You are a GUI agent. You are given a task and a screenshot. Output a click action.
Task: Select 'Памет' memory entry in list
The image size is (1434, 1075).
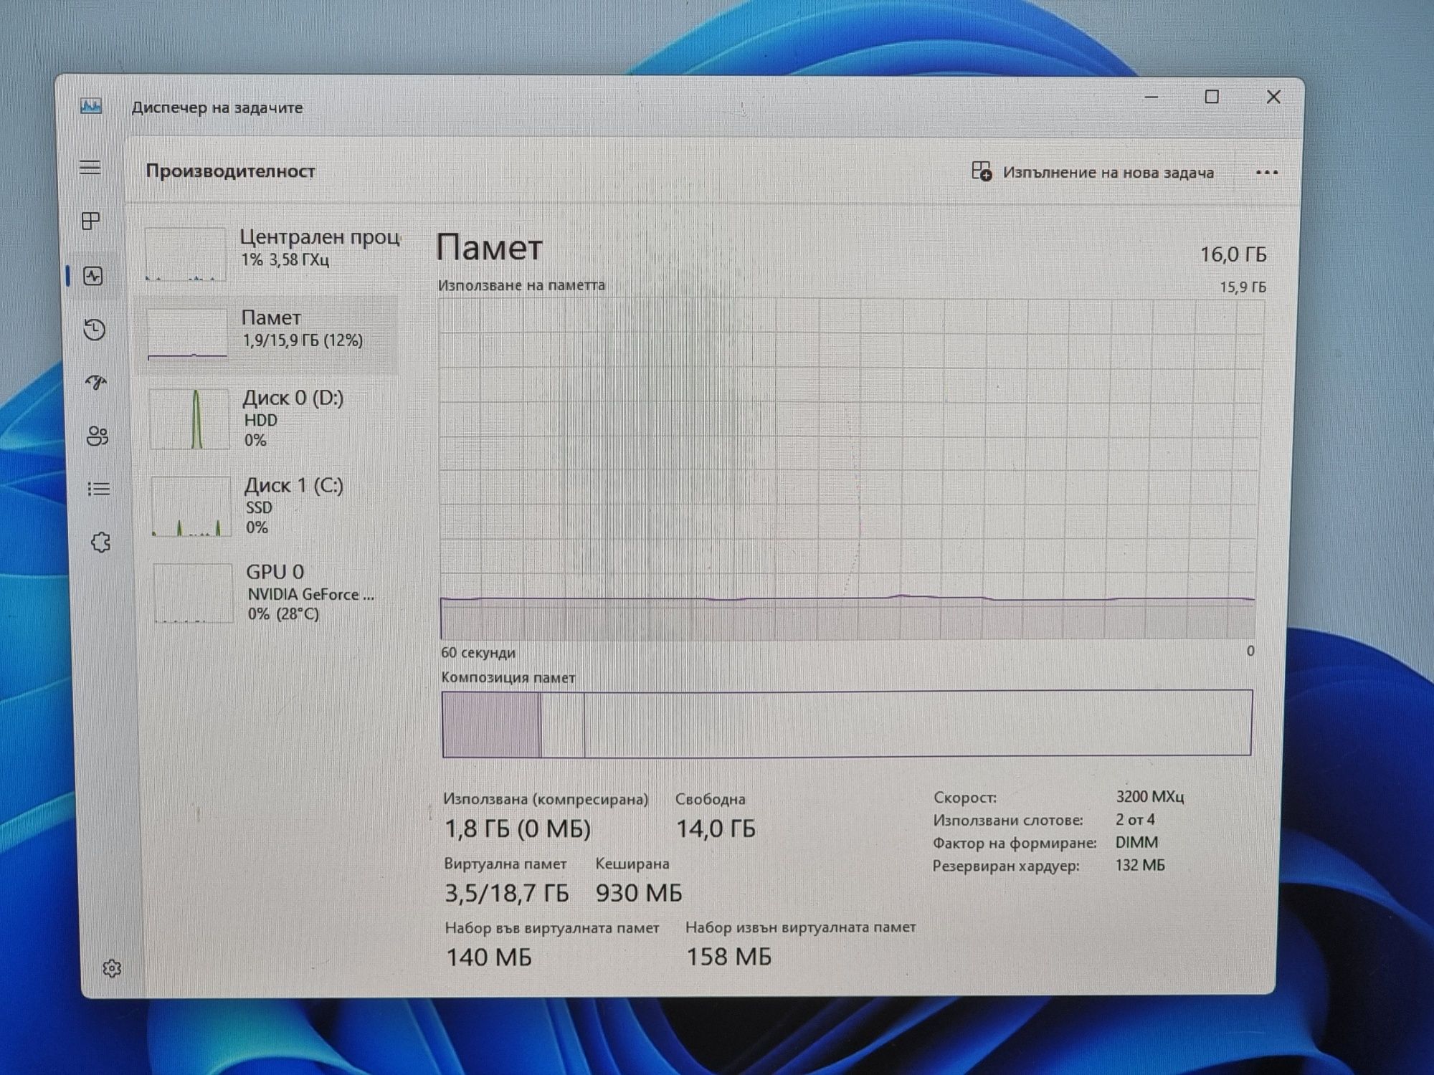266,334
